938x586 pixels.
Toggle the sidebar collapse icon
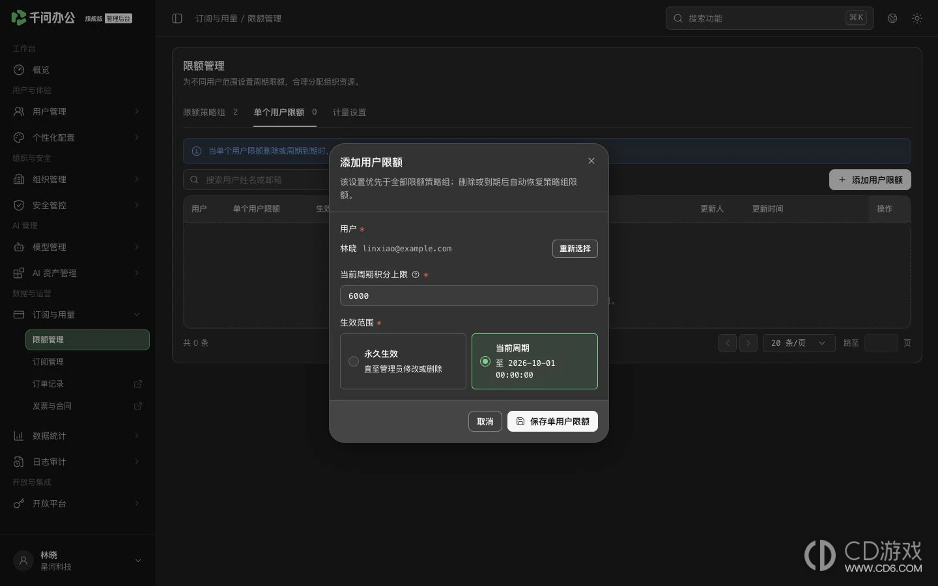177,18
